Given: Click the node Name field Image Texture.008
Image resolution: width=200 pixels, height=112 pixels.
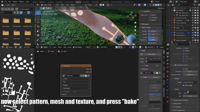Looking at the screenshot, I should (x=153, y=59).
